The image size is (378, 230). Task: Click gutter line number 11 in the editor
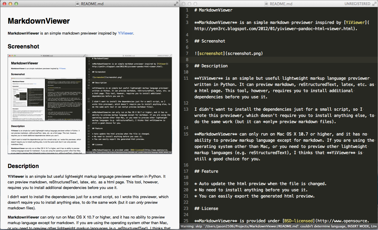coord(186,78)
